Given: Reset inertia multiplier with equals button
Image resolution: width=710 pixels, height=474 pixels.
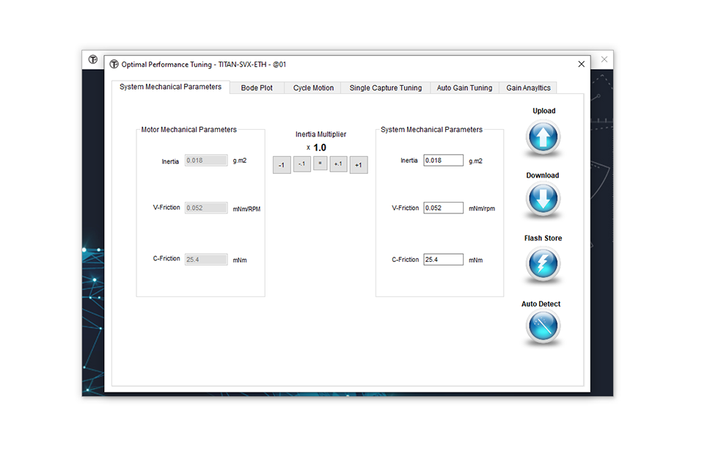Looking at the screenshot, I should 321,164.
